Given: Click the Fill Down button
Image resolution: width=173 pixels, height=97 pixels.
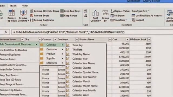Looking at the screenshot, I should pyautogui.click(x=118, y=16).
